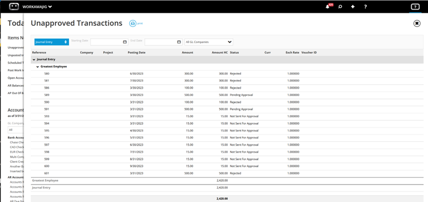Select journal entry reference 589
Screen dimensions: 428x202
pos(47,95)
